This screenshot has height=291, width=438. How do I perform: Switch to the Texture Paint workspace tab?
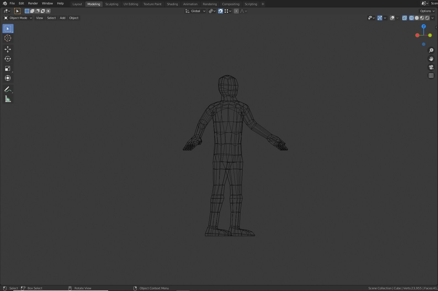(x=152, y=4)
